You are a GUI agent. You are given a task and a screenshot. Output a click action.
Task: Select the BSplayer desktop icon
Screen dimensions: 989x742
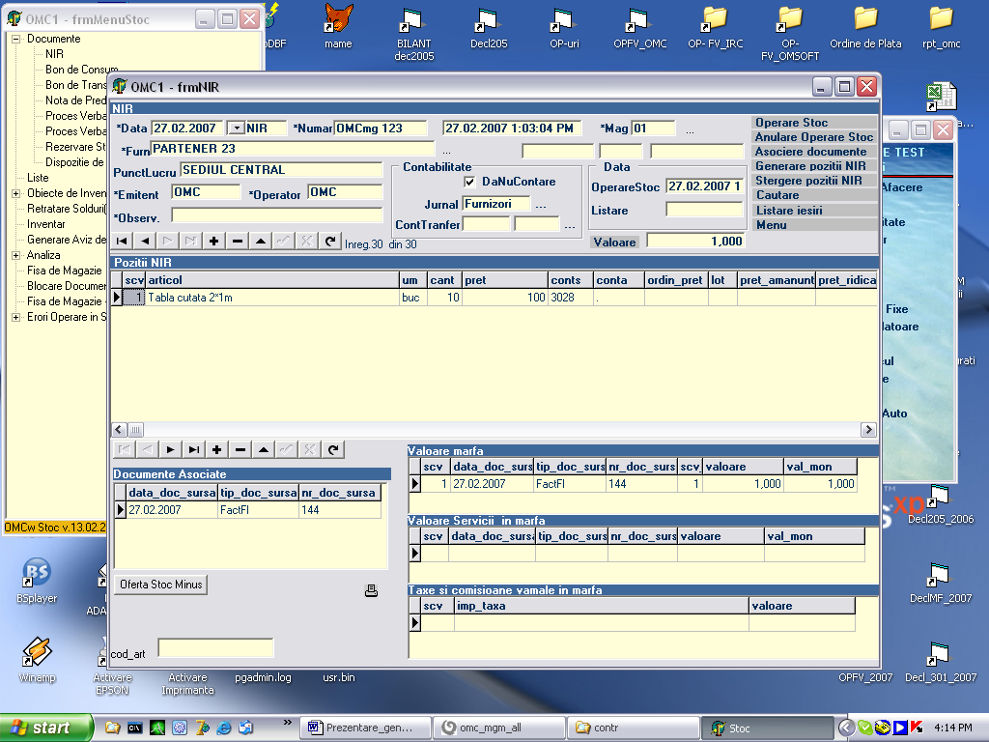pyautogui.click(x=37, y=581)
